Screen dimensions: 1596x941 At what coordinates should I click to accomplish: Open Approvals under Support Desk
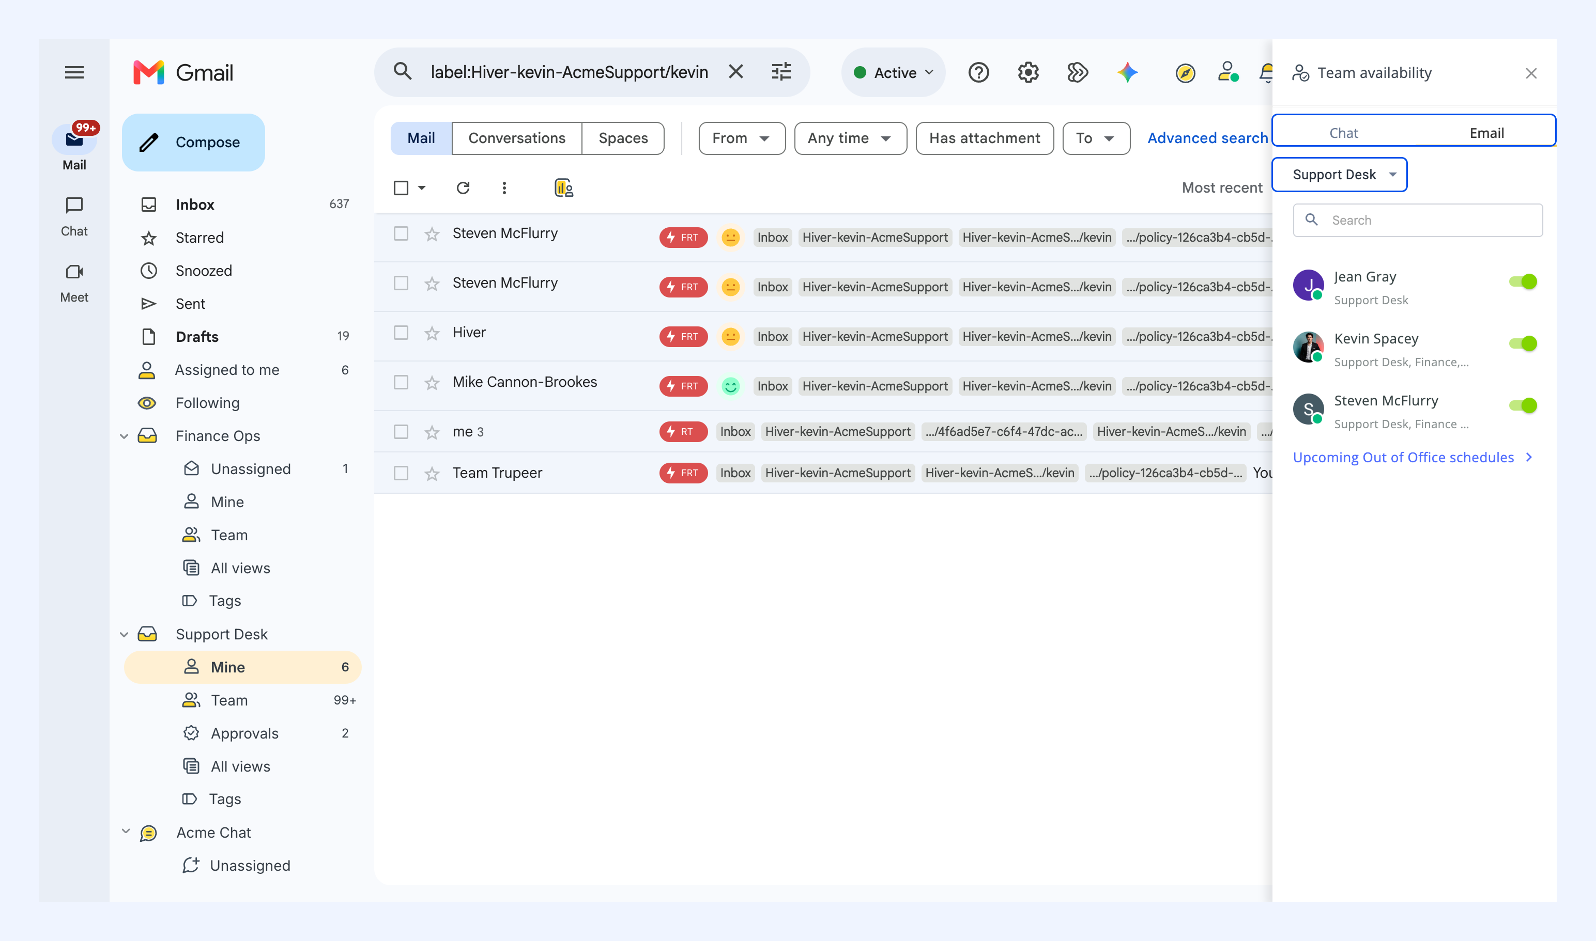pyautogui.click(x=242, y=734)
